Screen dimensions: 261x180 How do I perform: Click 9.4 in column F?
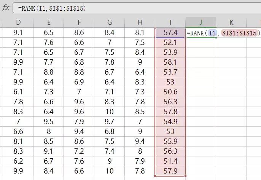tap(79, 132)
